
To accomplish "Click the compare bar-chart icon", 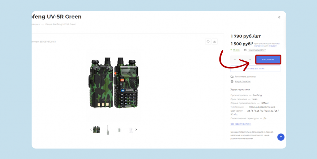I will click(215, 42).
